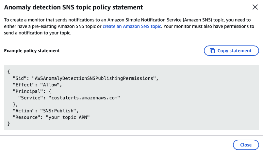This screenshot has height=152, width=263.
Task: Click the dialog title Anomaly detection SNS topic
Action: coord(74,7)
